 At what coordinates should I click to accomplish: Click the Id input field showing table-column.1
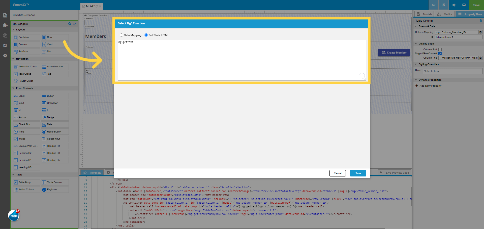[458, 37]
